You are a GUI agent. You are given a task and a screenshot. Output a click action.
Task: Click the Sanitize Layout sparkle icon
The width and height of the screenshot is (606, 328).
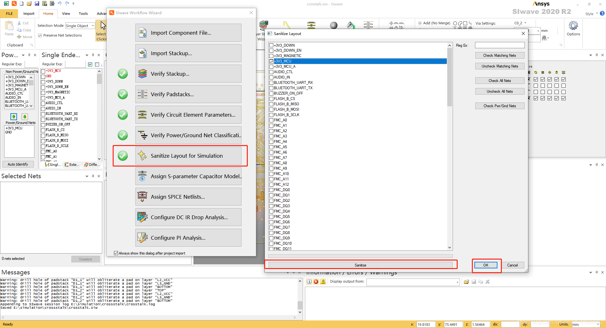[x=143, y=156]
